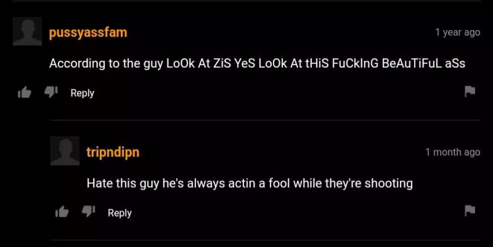Click the '1 month ago' timestamp
Viewport: 493px width, 247px height.
[x=453, y=152]
